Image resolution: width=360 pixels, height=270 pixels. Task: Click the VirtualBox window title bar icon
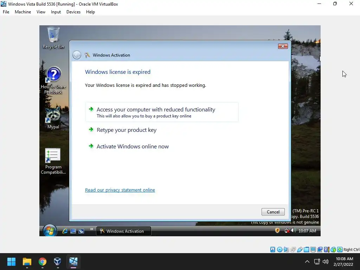pos(4,4)
